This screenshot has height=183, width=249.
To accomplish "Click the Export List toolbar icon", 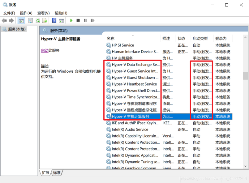I will tap(45, 21).
